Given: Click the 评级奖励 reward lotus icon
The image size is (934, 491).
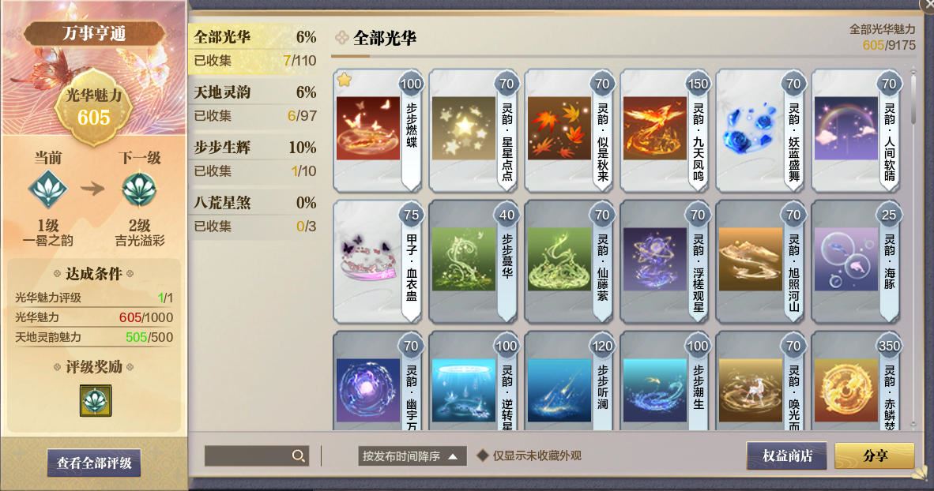Looking at the screenshot, I should point(96,400).
